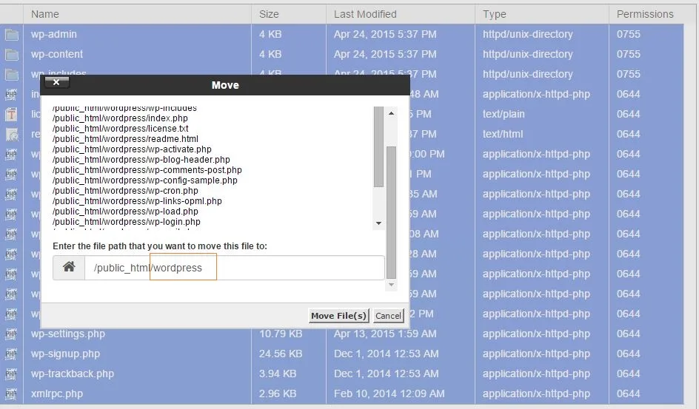Click /public_html/wordpress/wp-login.php in the move list

126,222
